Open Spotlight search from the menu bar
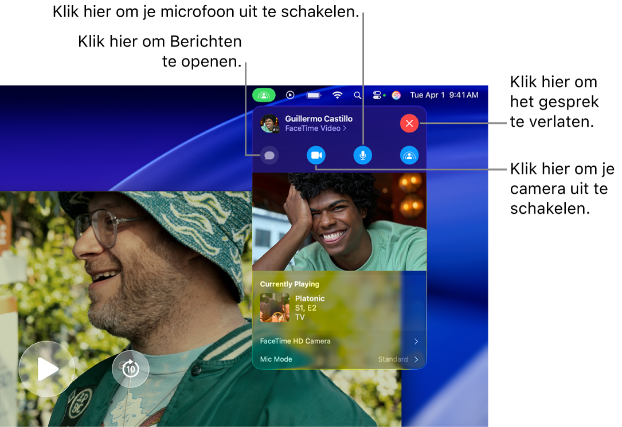The width and height of the screenshot is (622, 427). coord(357,95)
